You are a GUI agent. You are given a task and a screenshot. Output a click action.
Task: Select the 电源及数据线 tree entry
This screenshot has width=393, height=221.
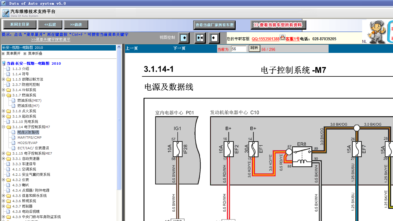(x=28, y=132)
